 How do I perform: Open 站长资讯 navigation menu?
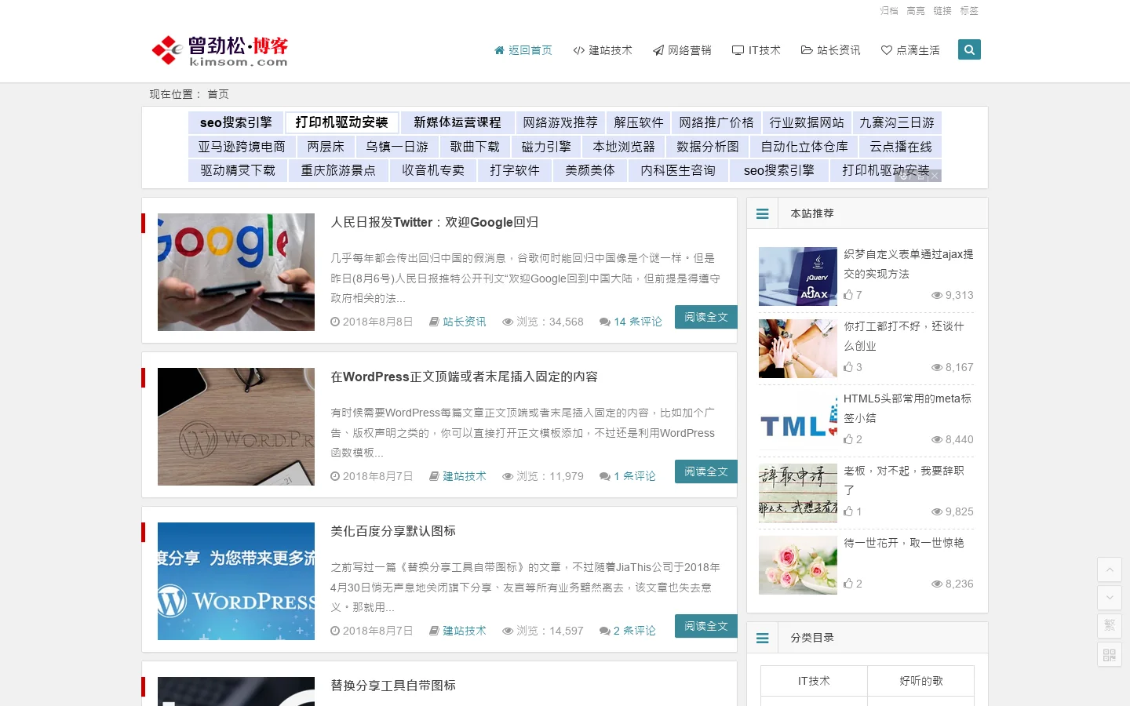(830, 50)
